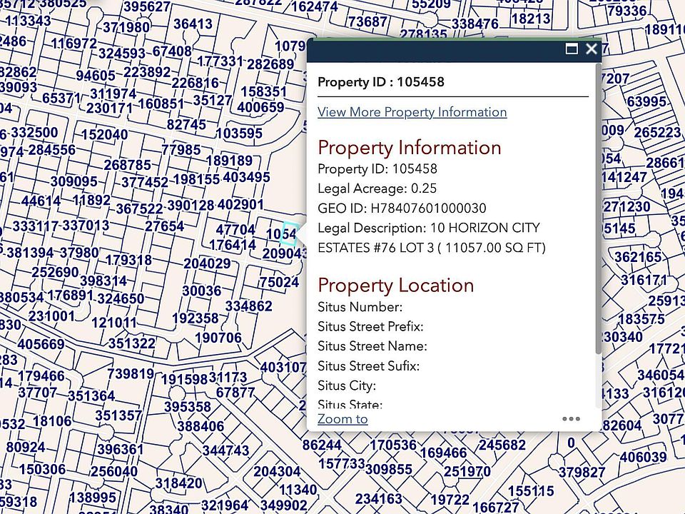Select parcel number 170536
Viewport: 685px width, 514px height.
coord(393,445)
